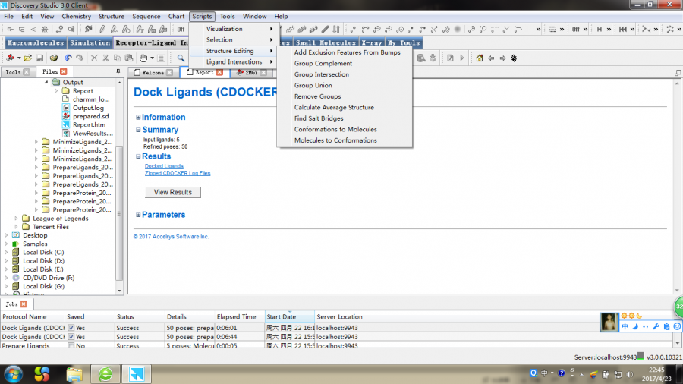
Task: Click the Back arrow icon
Action: (x=491, y=58)
